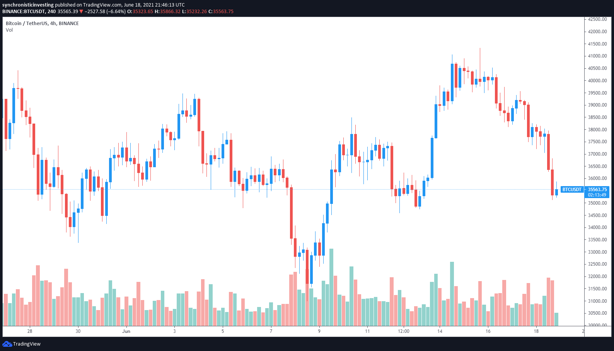Click the BTCUSDT price label tag
Screen dimensions: 614x351
[572, 190]
